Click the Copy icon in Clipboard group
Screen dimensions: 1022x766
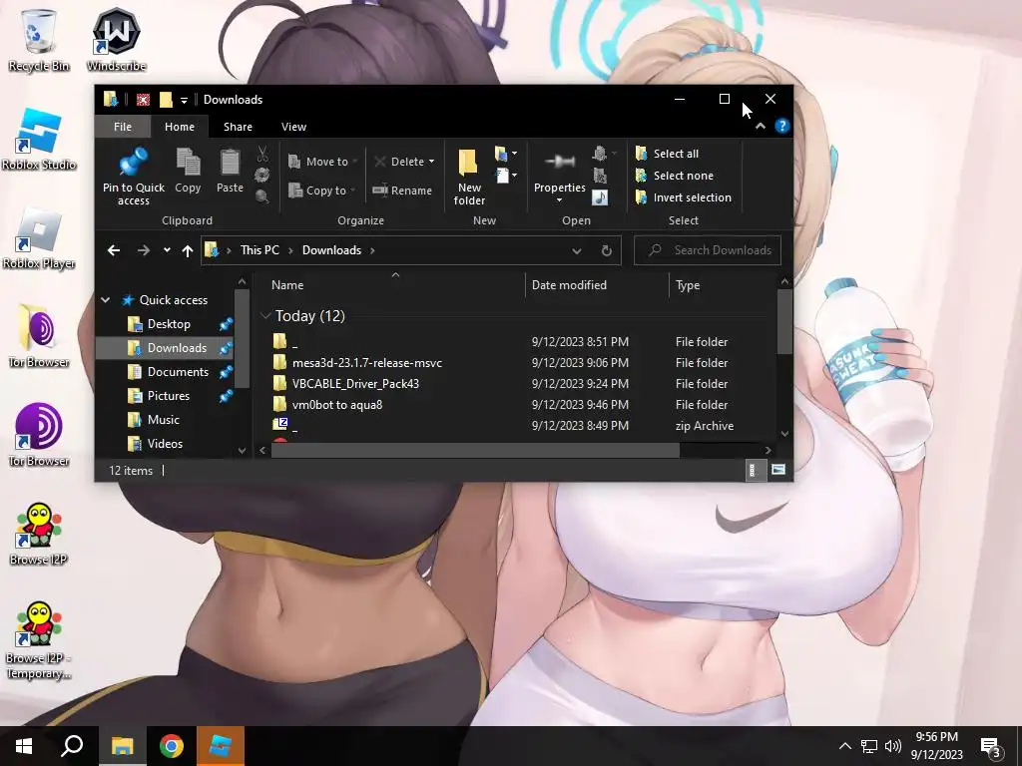click(188, 163)
